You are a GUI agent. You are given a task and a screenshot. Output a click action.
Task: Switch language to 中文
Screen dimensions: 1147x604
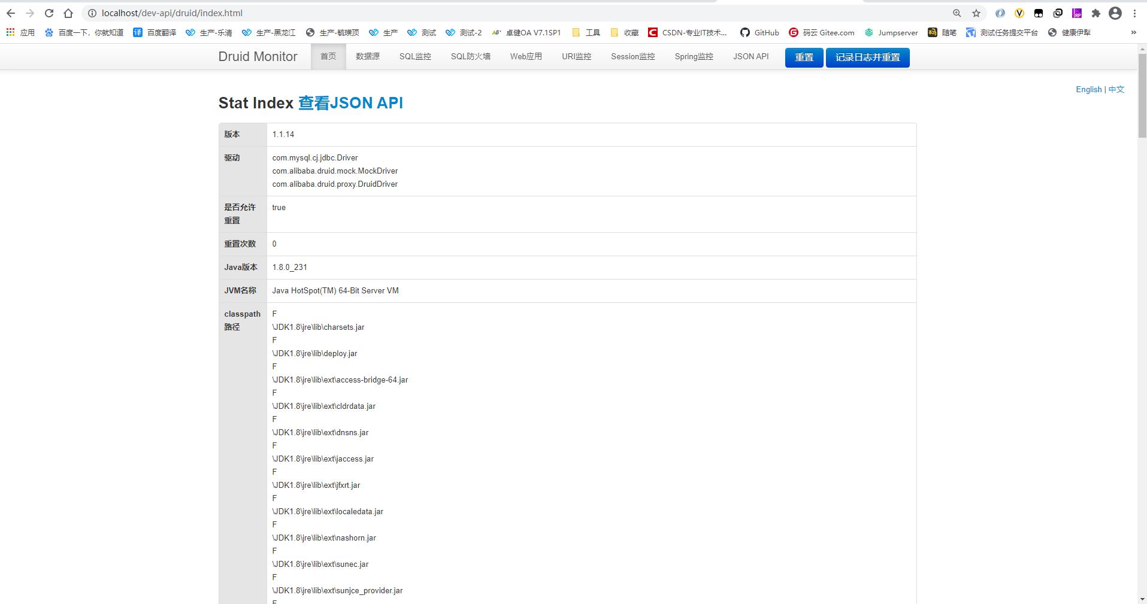click(x=1116, y=89)
